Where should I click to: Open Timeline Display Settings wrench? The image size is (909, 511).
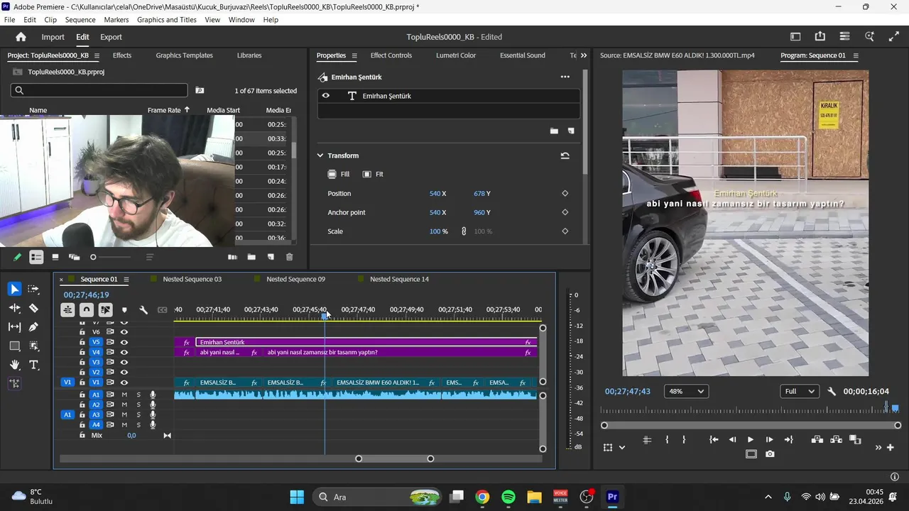tap(143, 310)
